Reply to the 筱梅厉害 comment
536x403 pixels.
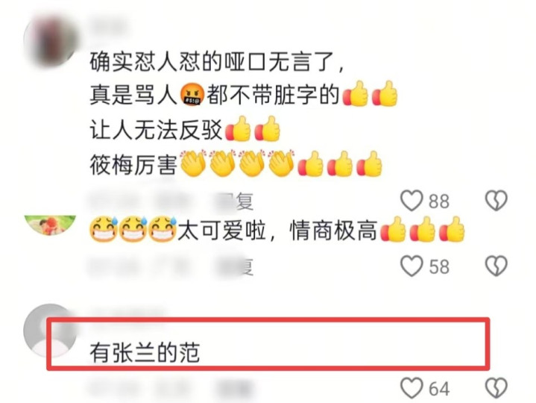point(238,201)
